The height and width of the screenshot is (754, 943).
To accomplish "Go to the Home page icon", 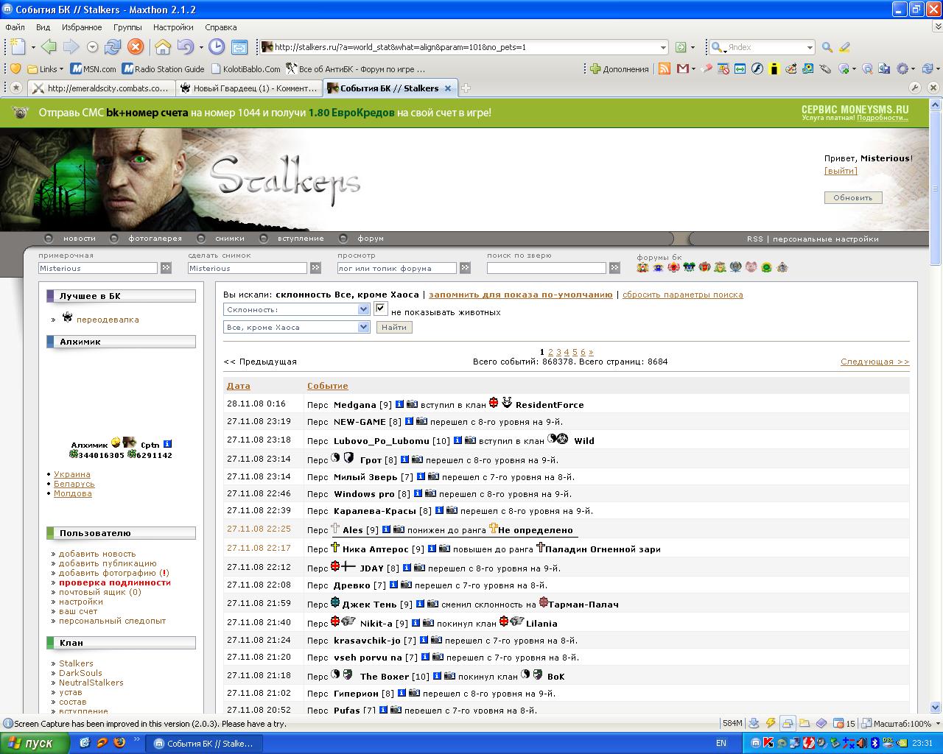I will pyautogui.click(x=163, y=47).
